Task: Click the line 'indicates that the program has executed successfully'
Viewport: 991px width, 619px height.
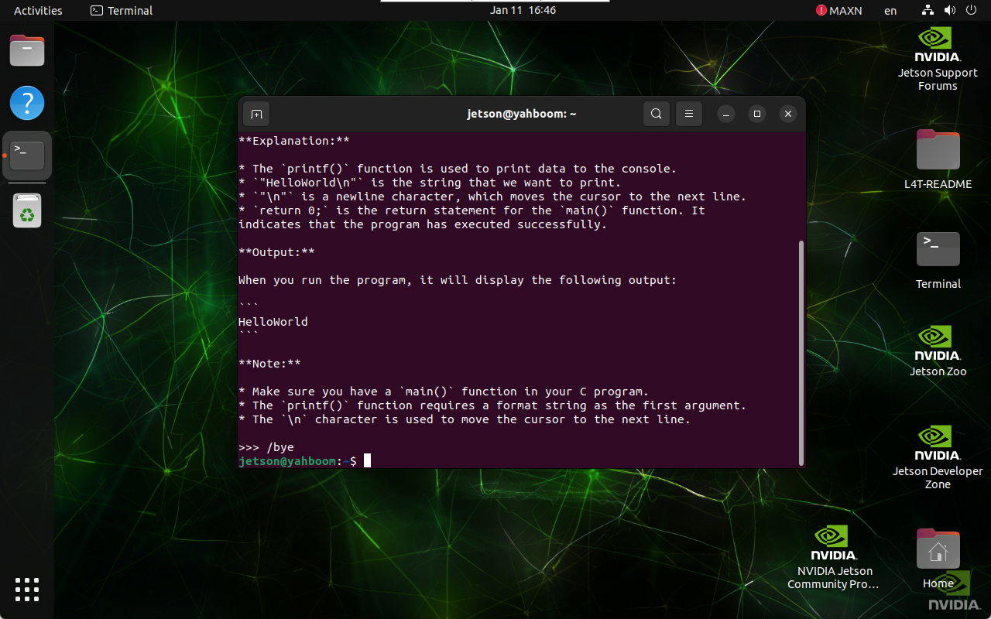Action: [423, 224]
